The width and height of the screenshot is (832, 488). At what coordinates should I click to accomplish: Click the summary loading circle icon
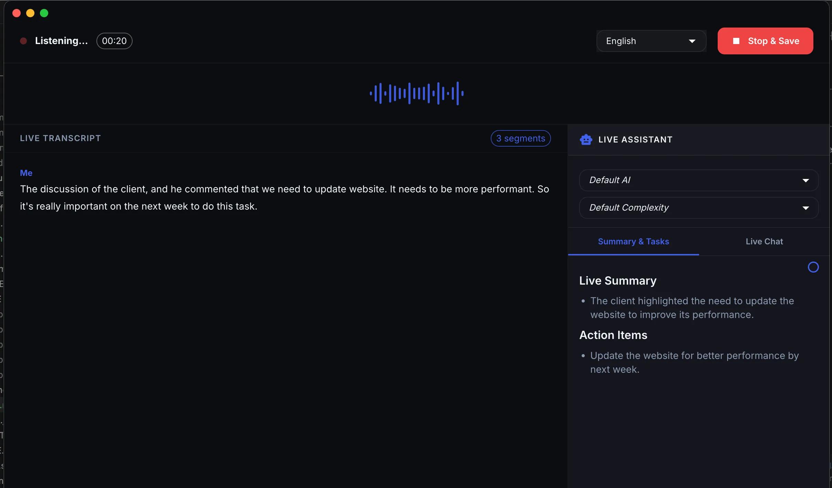coord(813,267)
